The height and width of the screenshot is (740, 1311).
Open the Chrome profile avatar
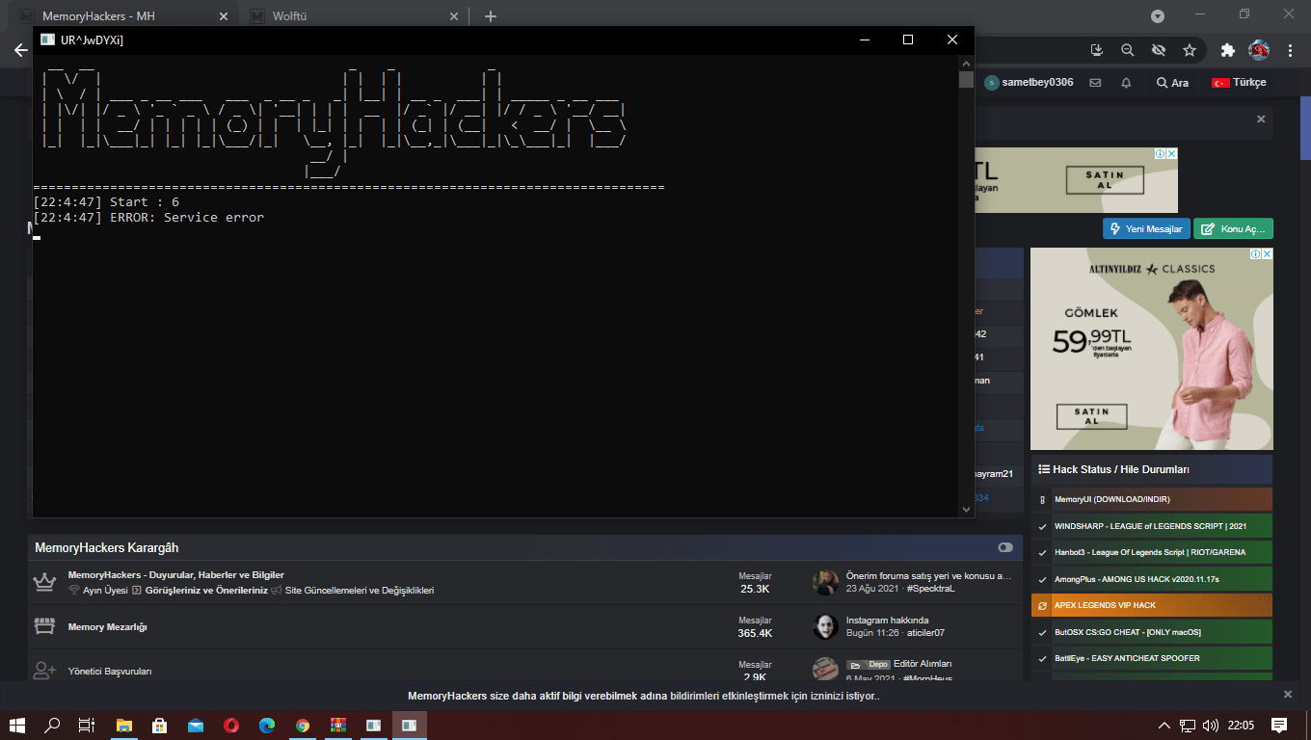pos(1258,50)
